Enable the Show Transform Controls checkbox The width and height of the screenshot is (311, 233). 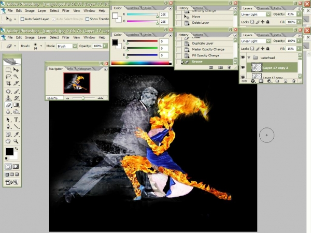tap(87, 19)
